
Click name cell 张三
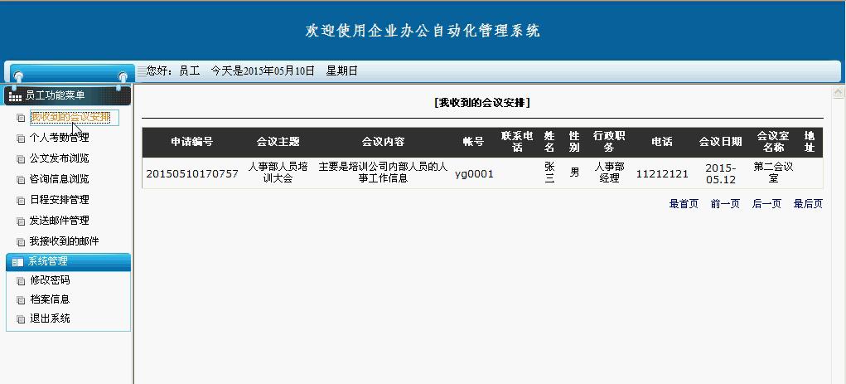tap(550, 173)
